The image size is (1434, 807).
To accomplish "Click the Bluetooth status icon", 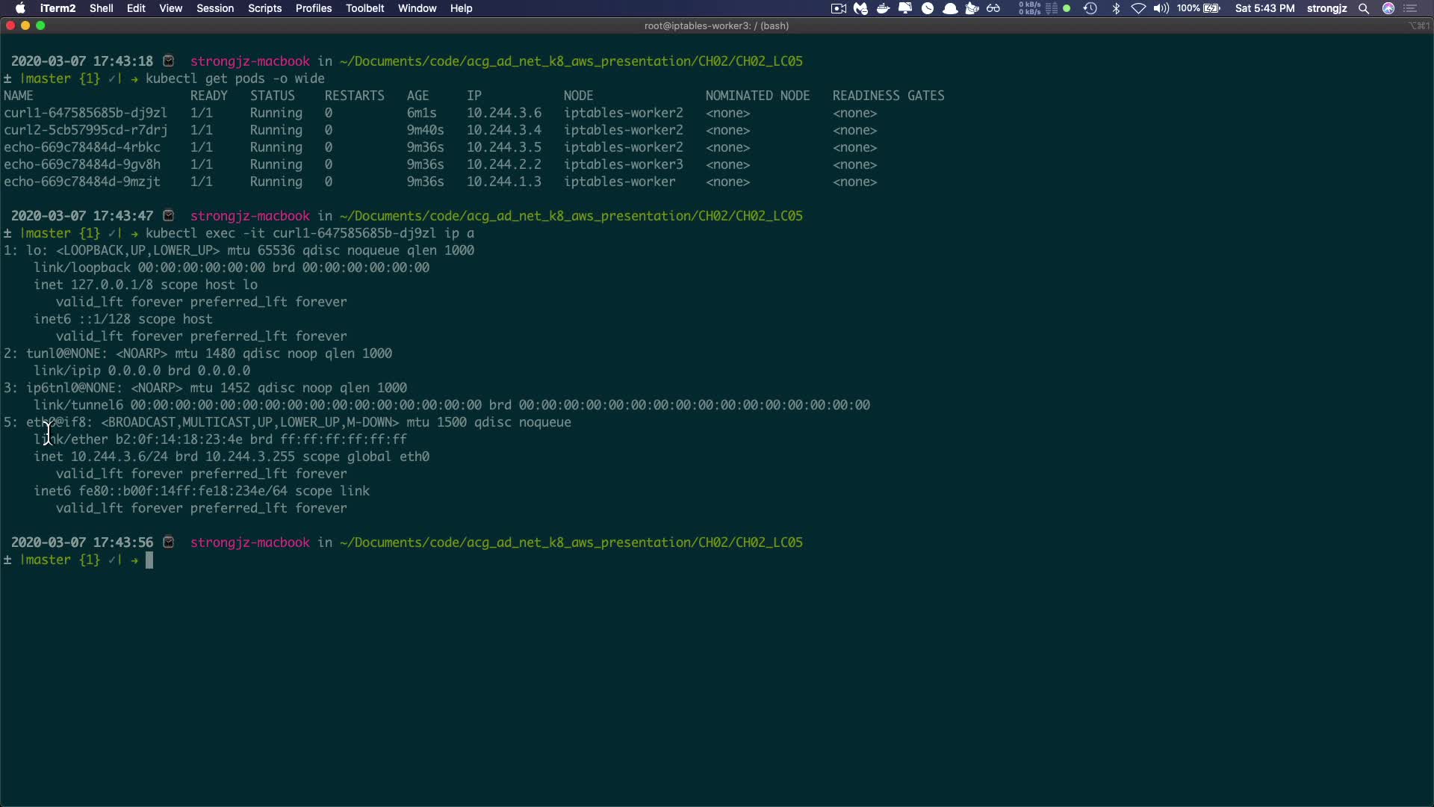I will [x=1116, y=8].
